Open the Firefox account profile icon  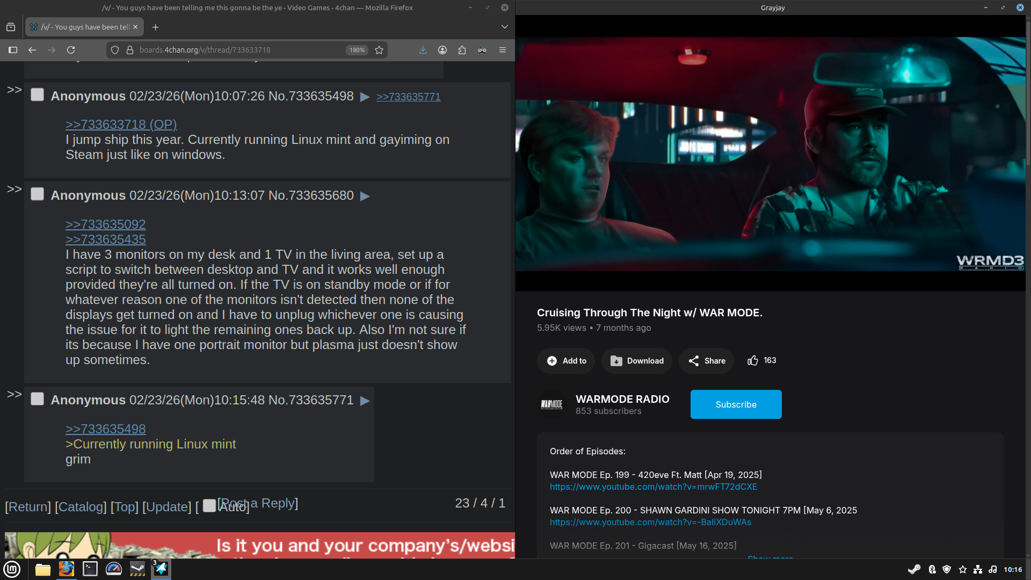tap(442, 50)
